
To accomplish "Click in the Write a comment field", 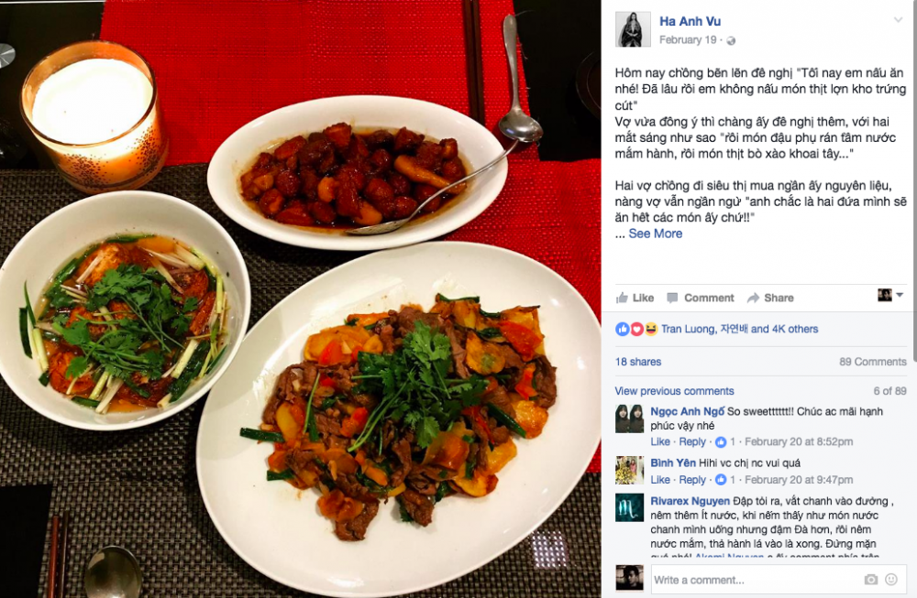I will (779, 580).
